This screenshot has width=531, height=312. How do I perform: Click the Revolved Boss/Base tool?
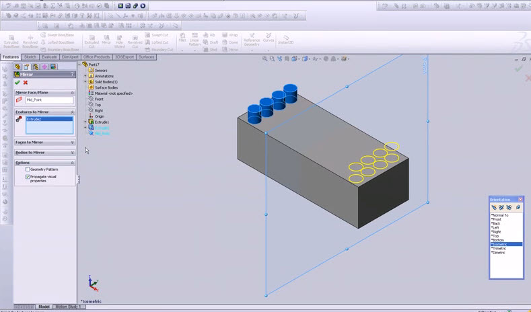coord(30,42)
